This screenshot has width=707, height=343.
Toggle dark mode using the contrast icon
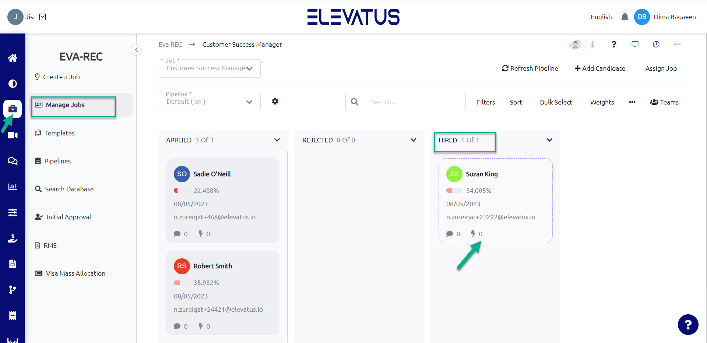pos(13,84)
